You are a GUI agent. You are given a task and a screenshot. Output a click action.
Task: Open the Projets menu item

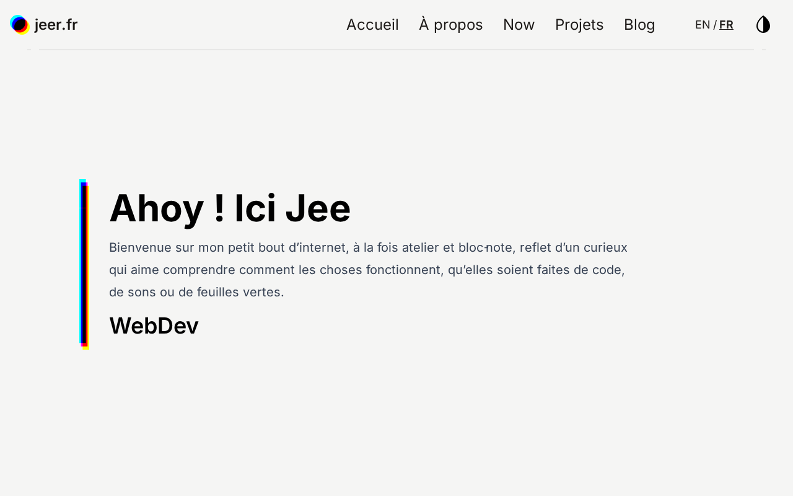579,25
